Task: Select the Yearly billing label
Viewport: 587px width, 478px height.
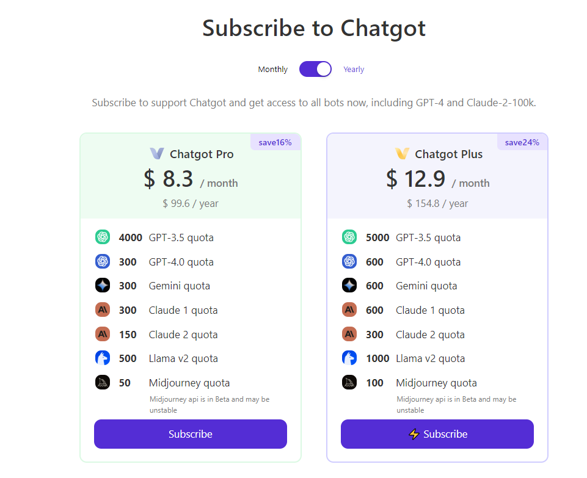Action: coord(354,70)
